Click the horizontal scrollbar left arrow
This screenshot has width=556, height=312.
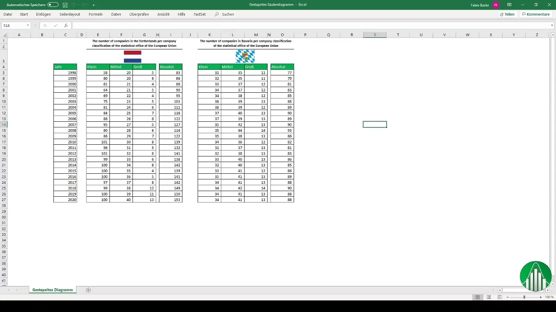(x=500, y=290)
